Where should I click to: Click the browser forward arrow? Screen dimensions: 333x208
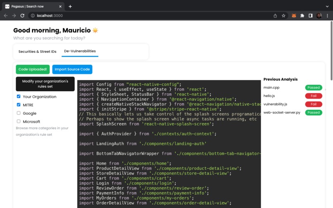[x=14, y=16]
